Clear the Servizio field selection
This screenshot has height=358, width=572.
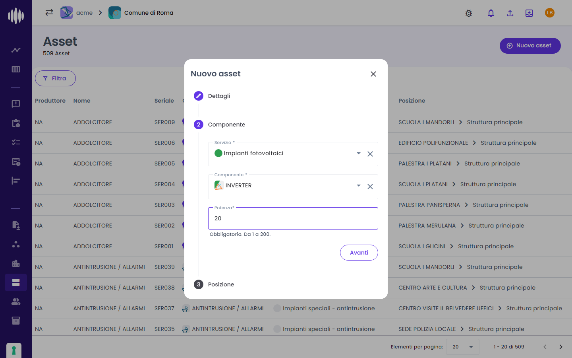(x=370, y=154)
